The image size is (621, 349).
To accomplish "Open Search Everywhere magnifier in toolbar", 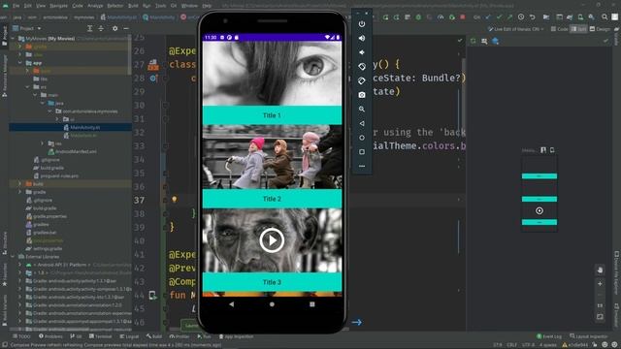I will click(605, 17).
